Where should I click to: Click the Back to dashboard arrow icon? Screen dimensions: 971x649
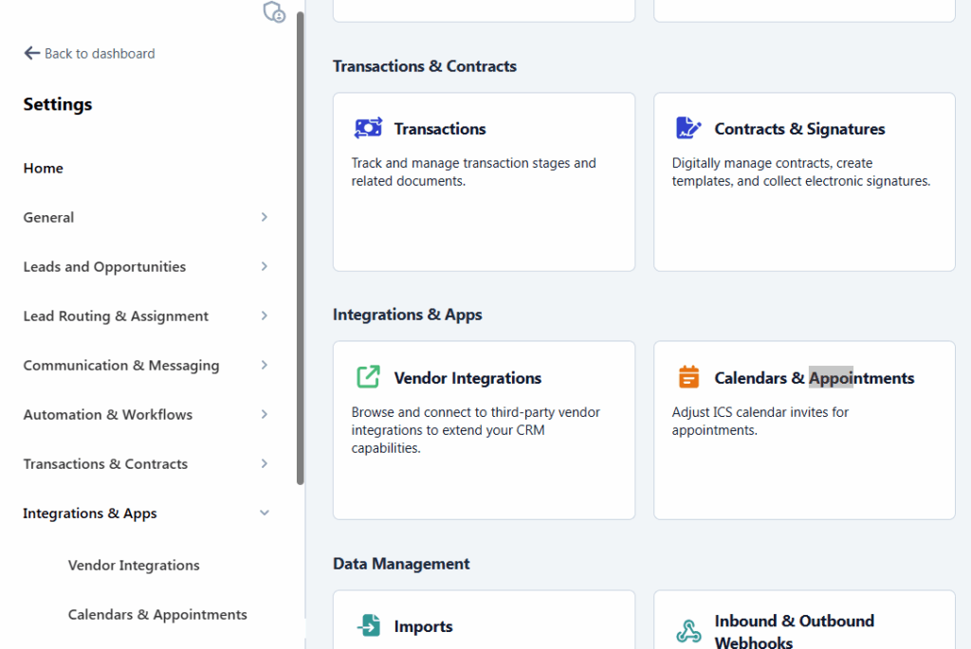[32, 53]
